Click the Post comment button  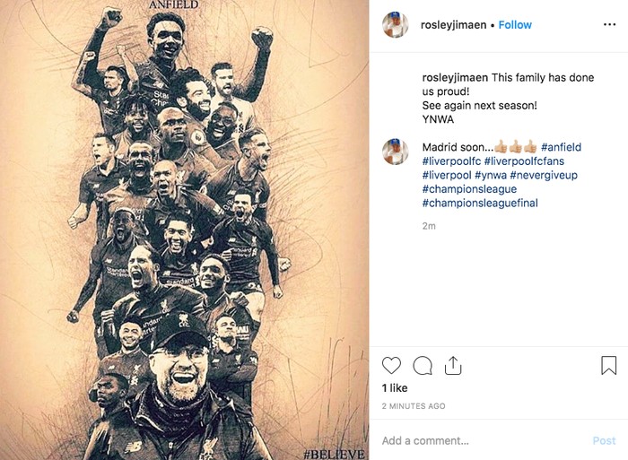point(604,440)
